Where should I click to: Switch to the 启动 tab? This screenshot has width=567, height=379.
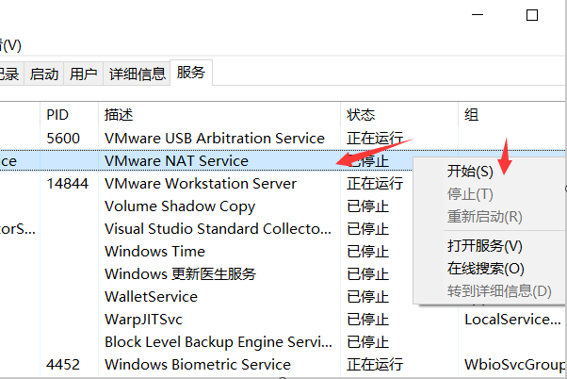click(x=43, y=74)
